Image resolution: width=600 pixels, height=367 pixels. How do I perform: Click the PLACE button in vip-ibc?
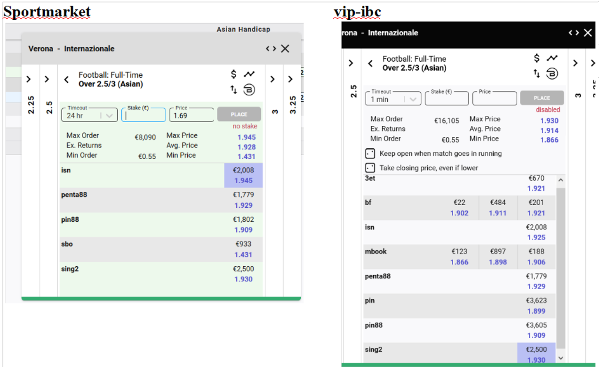(x=542, y=98)
